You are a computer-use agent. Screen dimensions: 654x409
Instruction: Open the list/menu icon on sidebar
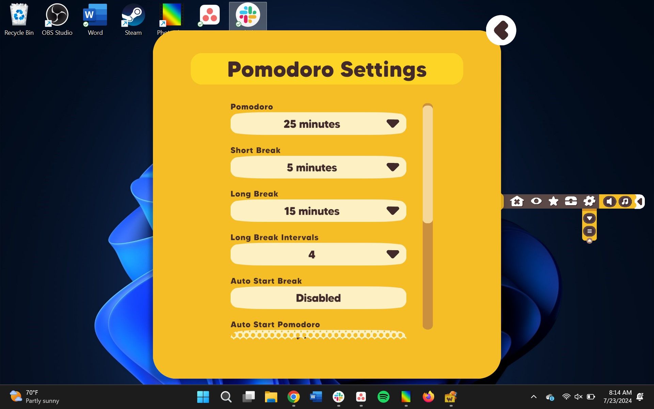[590, 231]
